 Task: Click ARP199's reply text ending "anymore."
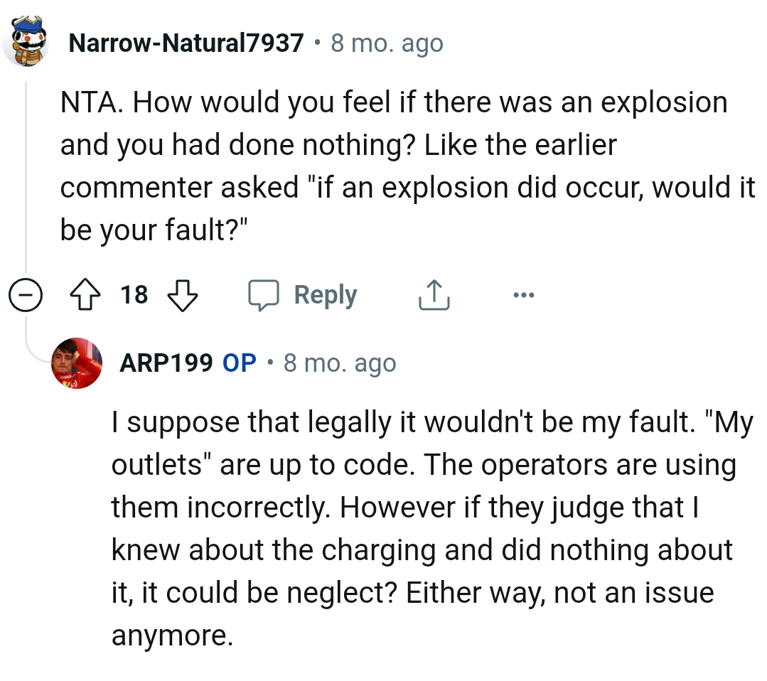pyautogui.click(x=172, y=635)
